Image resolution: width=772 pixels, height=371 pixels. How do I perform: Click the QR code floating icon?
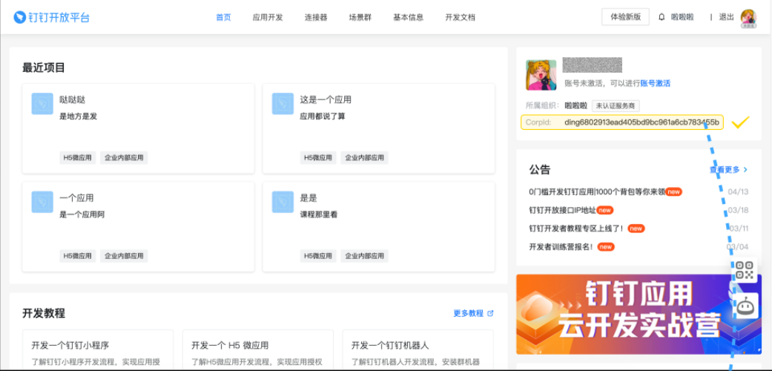[745, 271]
